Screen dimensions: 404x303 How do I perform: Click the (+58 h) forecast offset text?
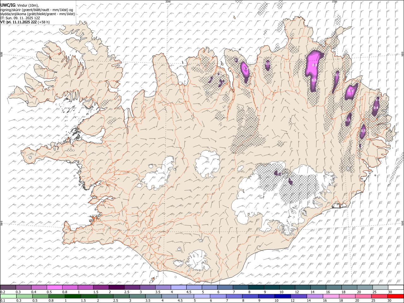44,22
